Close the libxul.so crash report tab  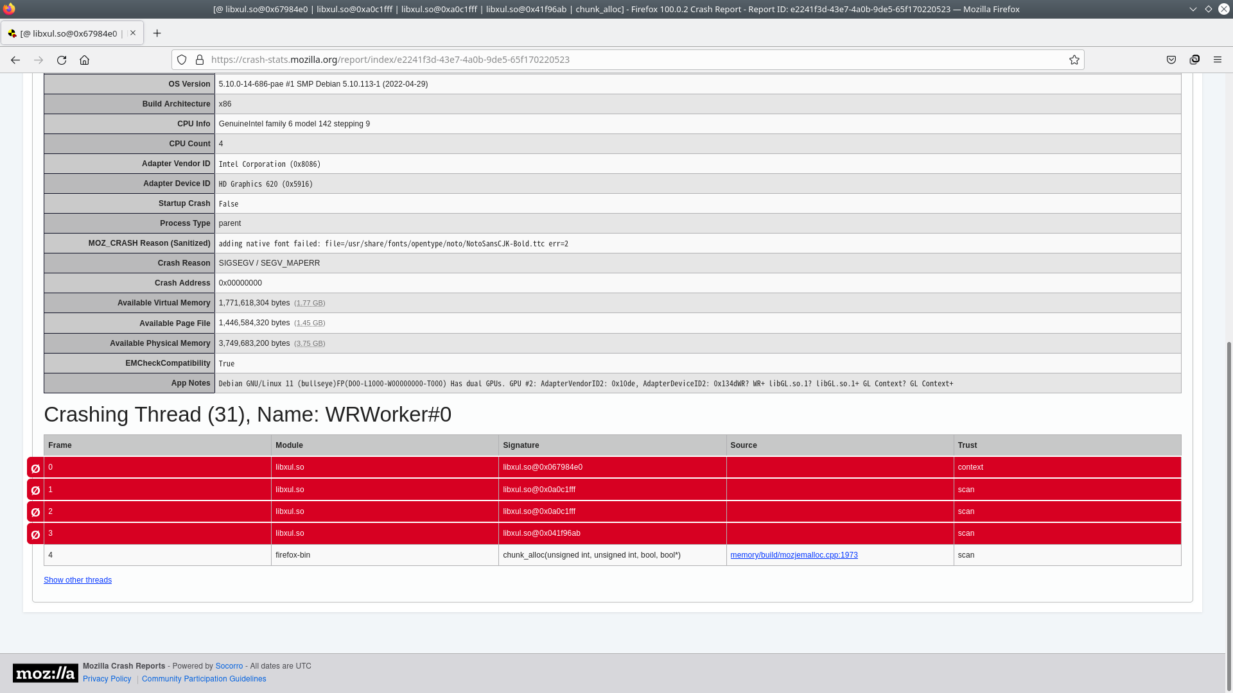[133, 33]
